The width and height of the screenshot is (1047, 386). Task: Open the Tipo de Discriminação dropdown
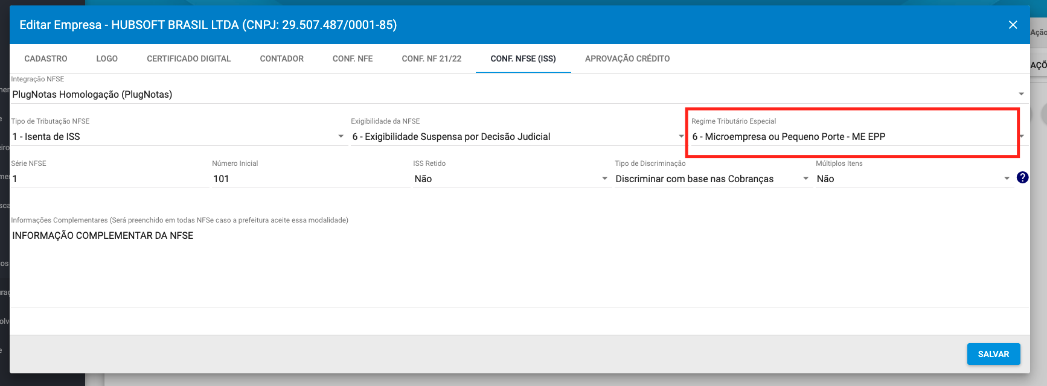point(711,179)
